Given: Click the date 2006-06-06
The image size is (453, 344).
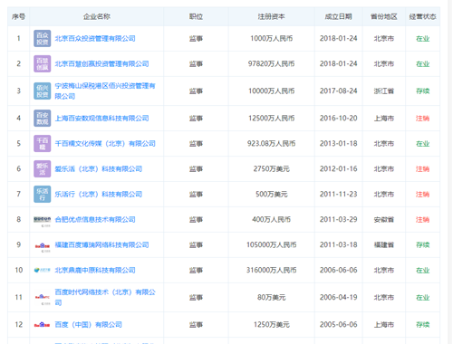Looking at the screenshot, I should point(338,271).
